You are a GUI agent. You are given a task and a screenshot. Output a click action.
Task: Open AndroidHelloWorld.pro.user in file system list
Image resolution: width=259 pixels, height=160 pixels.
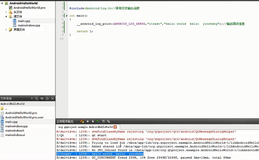click(x=24, y=117)
